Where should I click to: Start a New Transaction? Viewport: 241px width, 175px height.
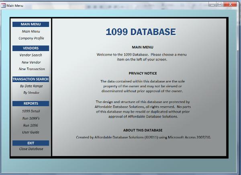click(31, 69)
